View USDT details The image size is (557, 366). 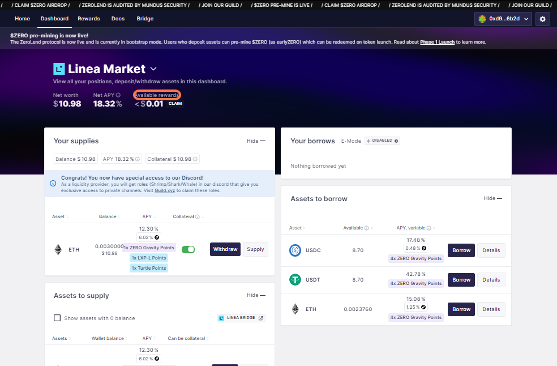[x=491, y=280]
